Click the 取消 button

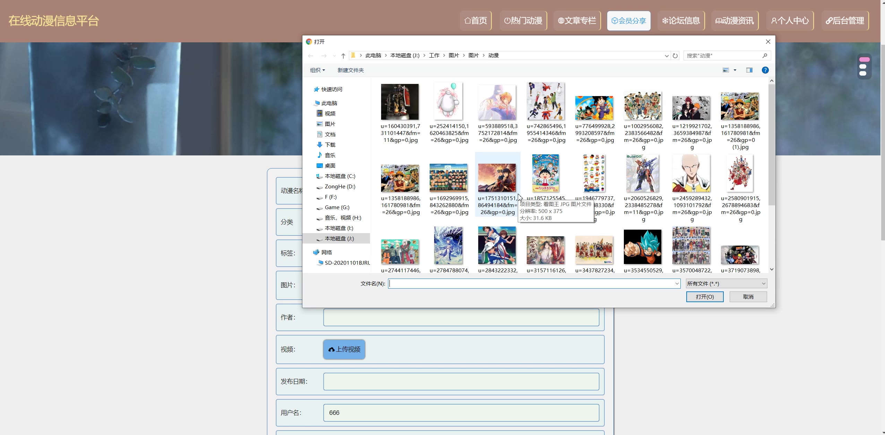pos(748,297)
